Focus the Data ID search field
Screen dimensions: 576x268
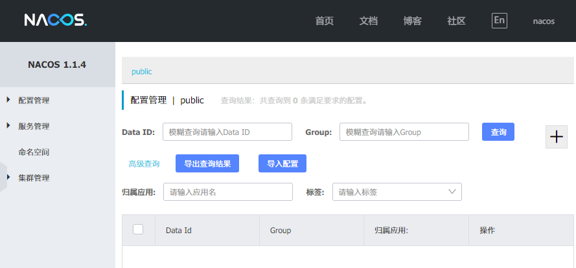[227, 132]
